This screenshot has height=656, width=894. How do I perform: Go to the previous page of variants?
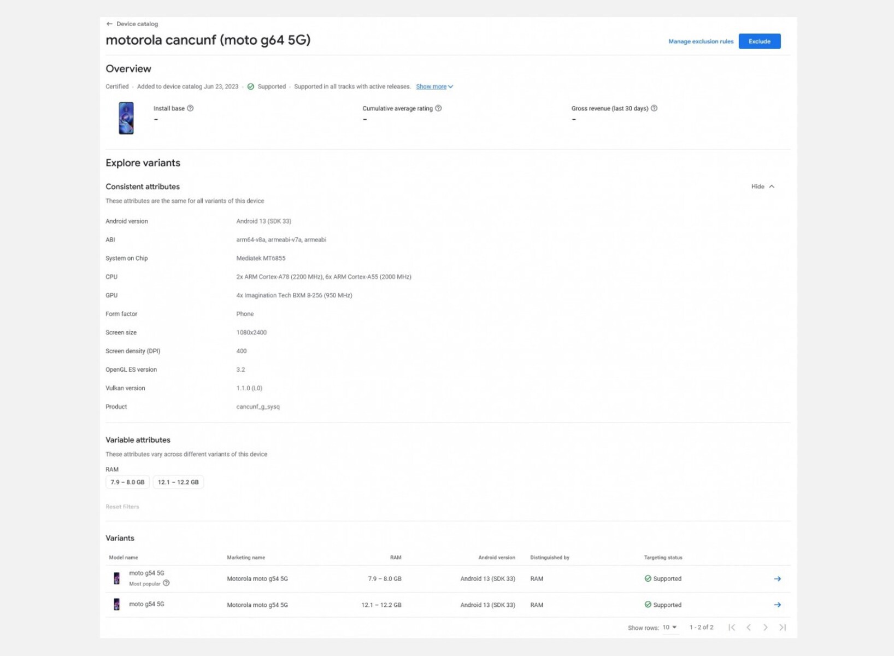(749, 628)
